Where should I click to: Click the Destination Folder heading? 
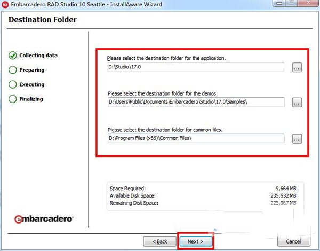coord(43,20)
